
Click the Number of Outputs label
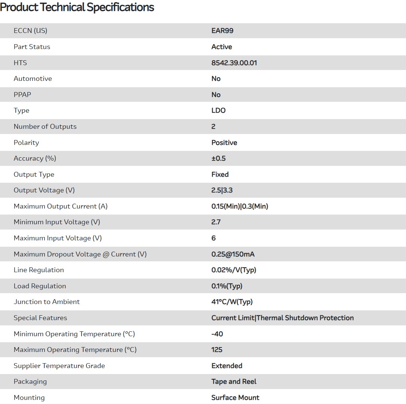pyautogui.click(x=45, y=127)
